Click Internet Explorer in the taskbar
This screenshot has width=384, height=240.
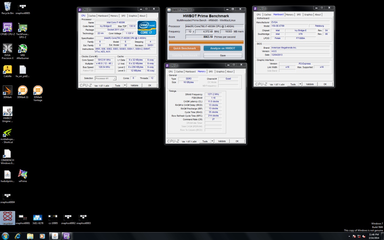point(18,236)
